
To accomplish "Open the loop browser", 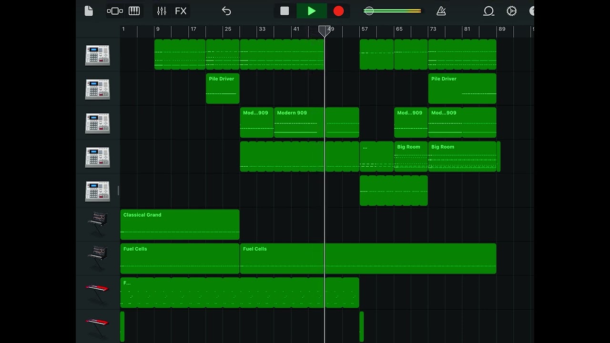I will tap(488, 11).
